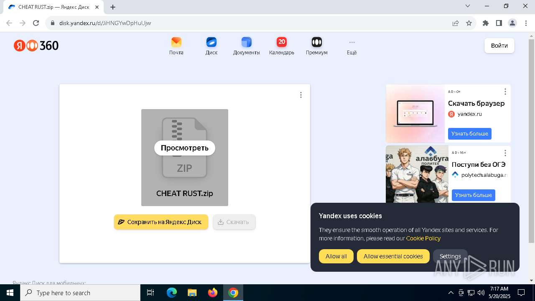Click the CHEAT RUST.zip file name
Viewport: 535px width, 301px height.
pos(185,194)
